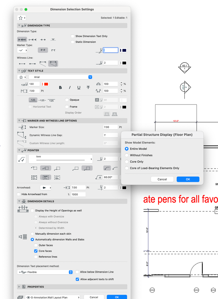This screenshot has width=218, height=299.
Task: Collapse the DIMENSION TYPE section
Action: click(x=19, y=25)
